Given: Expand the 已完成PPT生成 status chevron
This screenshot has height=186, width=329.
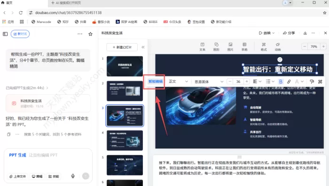Looking at the screenshot, I should click(x=47, y=88).
